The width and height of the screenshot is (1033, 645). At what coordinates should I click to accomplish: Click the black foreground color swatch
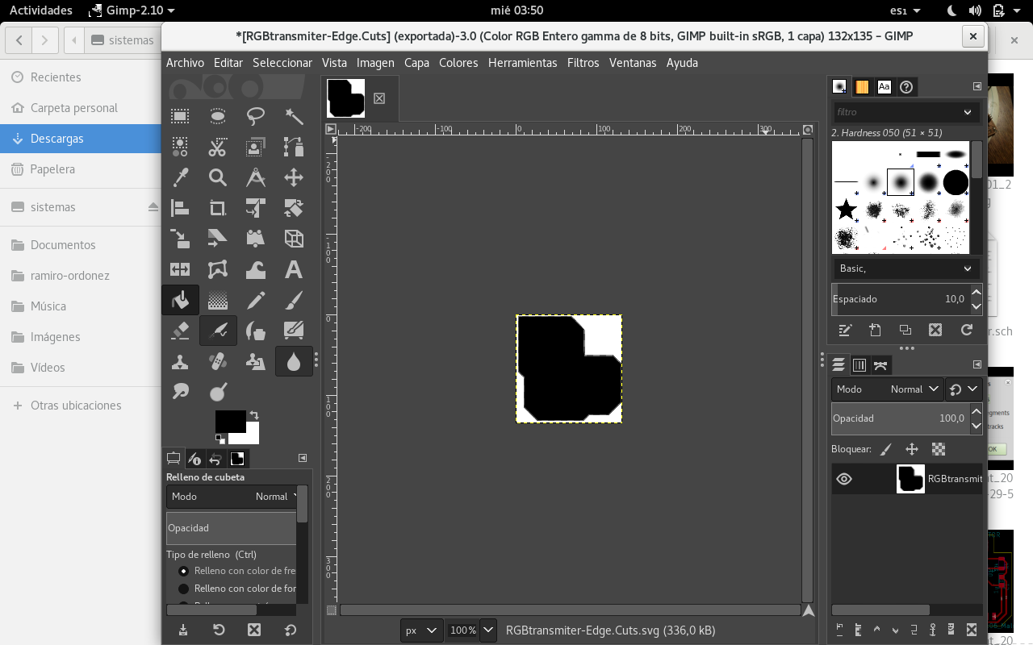click(x=230, y=421)
